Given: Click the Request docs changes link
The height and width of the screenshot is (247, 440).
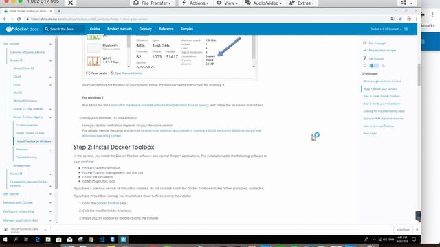Looking at the screenshot, I should coord(382,50).
